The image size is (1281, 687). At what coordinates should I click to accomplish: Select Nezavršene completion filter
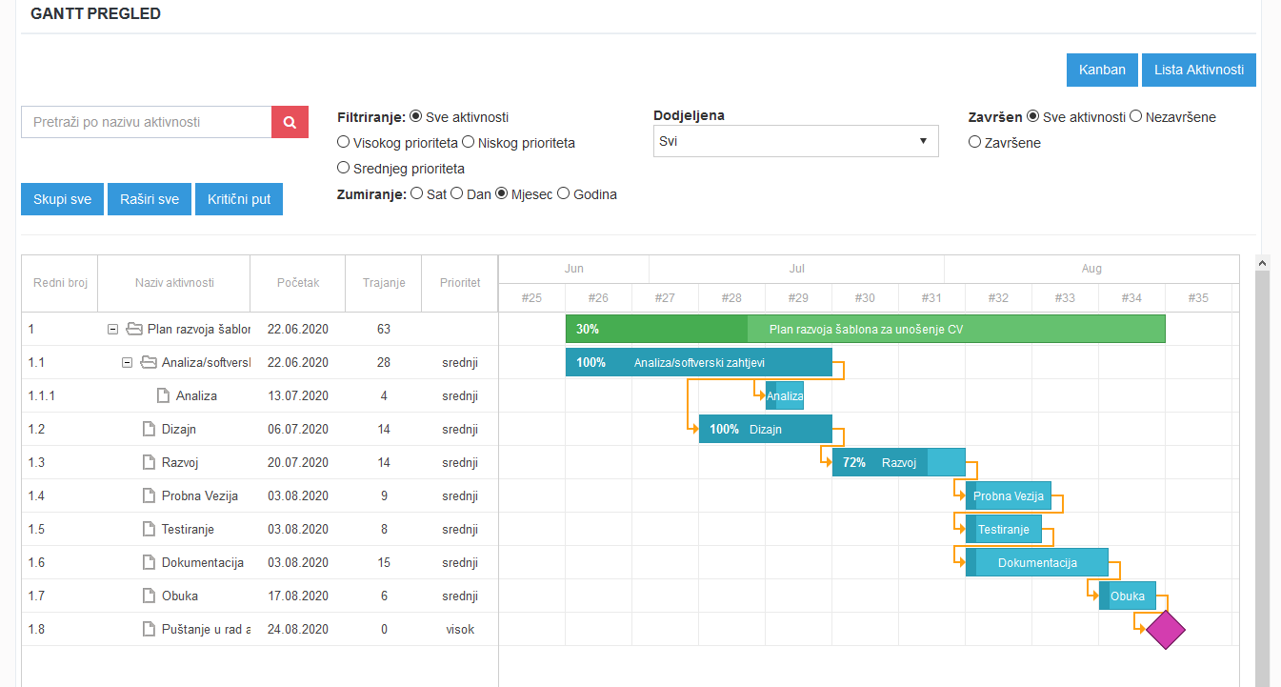(1135, 116)
